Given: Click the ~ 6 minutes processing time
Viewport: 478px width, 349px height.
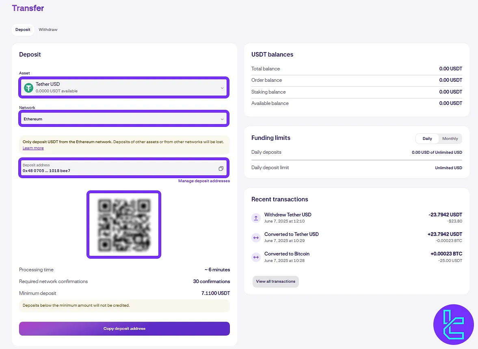Looking at the screenshot, I should click(217, 270).
